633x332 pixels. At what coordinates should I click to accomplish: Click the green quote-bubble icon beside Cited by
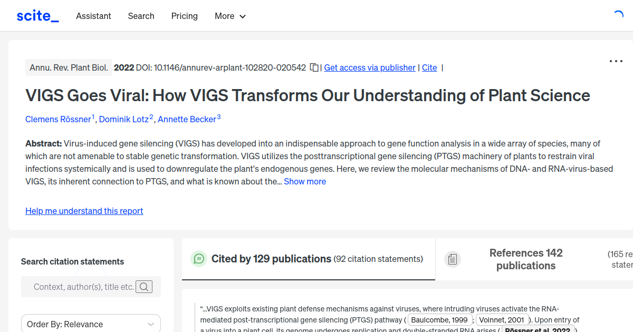199,259
